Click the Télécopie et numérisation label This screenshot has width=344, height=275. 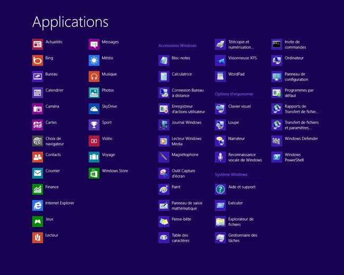(241, 44)
